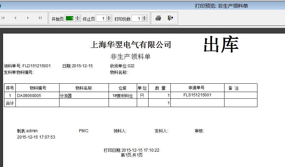Decrease the 开始页 value with down arrow
The image size is (285, 167).
click(78, 20)
